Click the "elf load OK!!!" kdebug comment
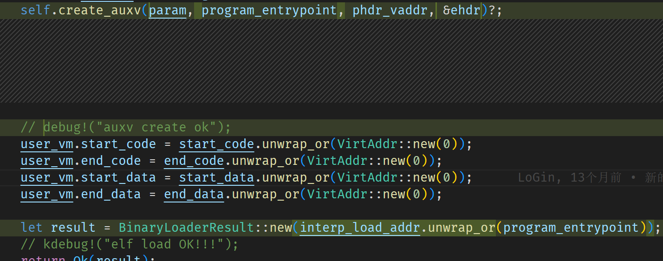Screen dimensions: 663x261 pos(129,244)
